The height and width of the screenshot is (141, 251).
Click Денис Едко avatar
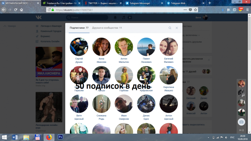click(x=146, y=104)
